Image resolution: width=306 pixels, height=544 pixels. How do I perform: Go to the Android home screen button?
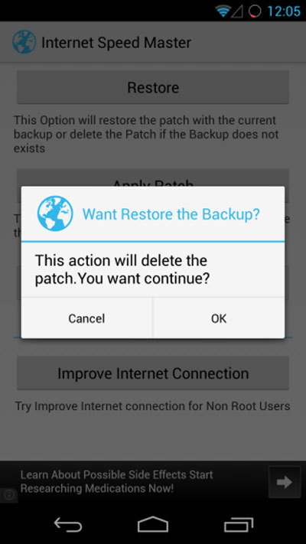[x=153, y=524]
